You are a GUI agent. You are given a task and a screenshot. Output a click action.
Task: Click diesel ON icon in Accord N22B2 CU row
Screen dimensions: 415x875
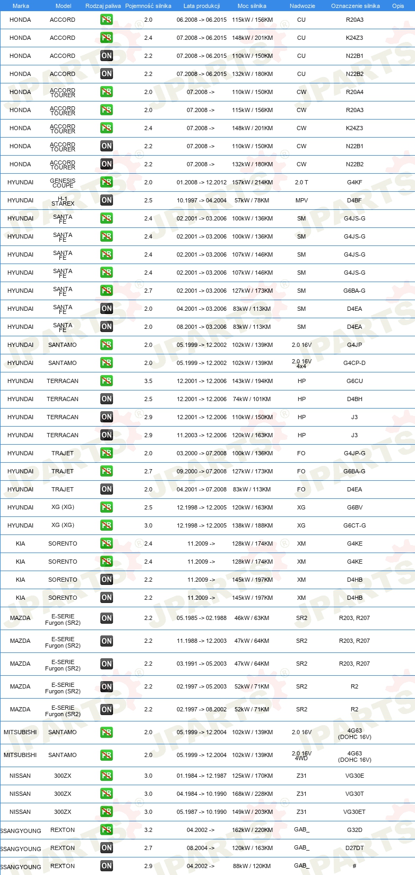coord(106,74)
